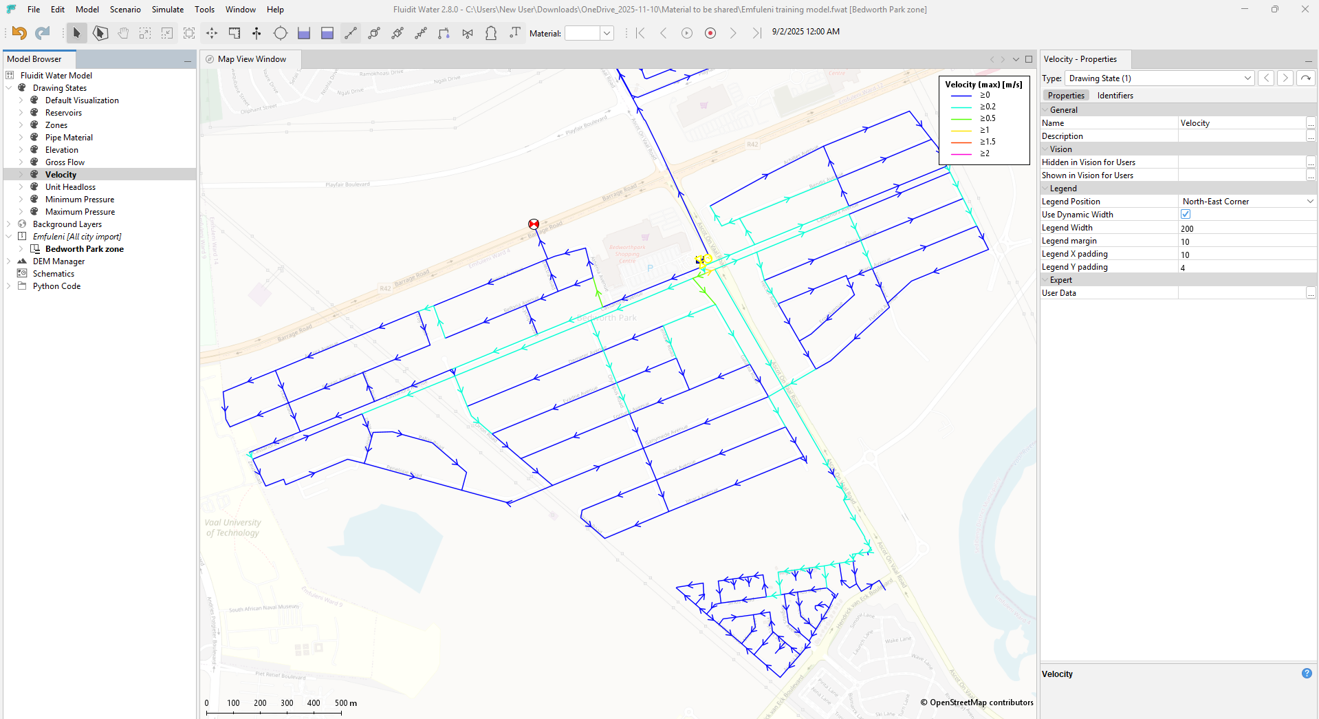Click the help question mark icon

[1307, 674]
